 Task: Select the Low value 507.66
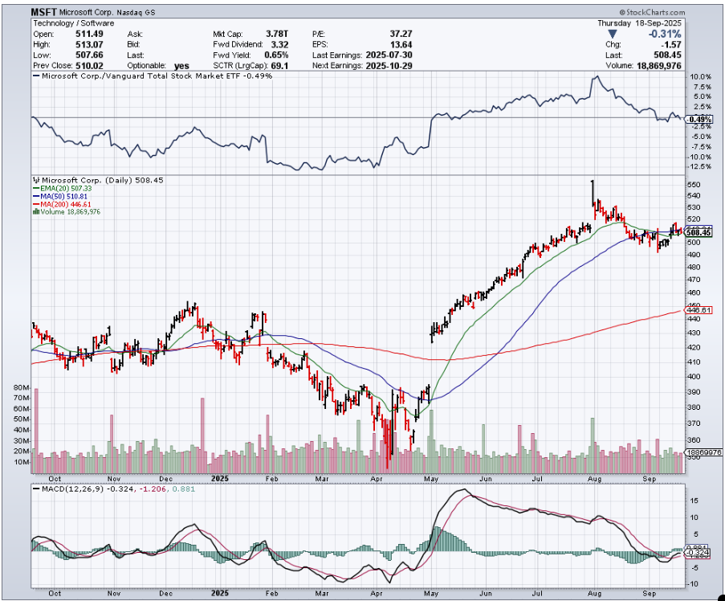tap(89, 55)
